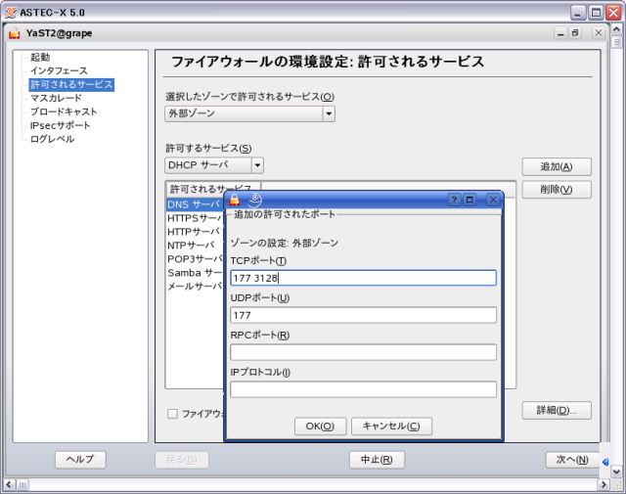The height and width of the screenshot is (494, 626).
Task: Click the キャンセル button in the dialog
Action: pyautogui.click(x=391, y=426)
